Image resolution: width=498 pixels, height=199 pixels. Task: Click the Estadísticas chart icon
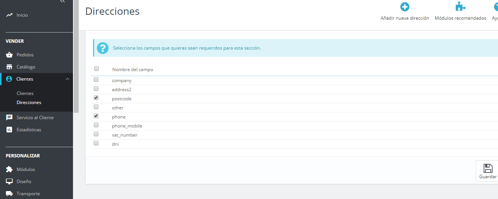point(9,130)
